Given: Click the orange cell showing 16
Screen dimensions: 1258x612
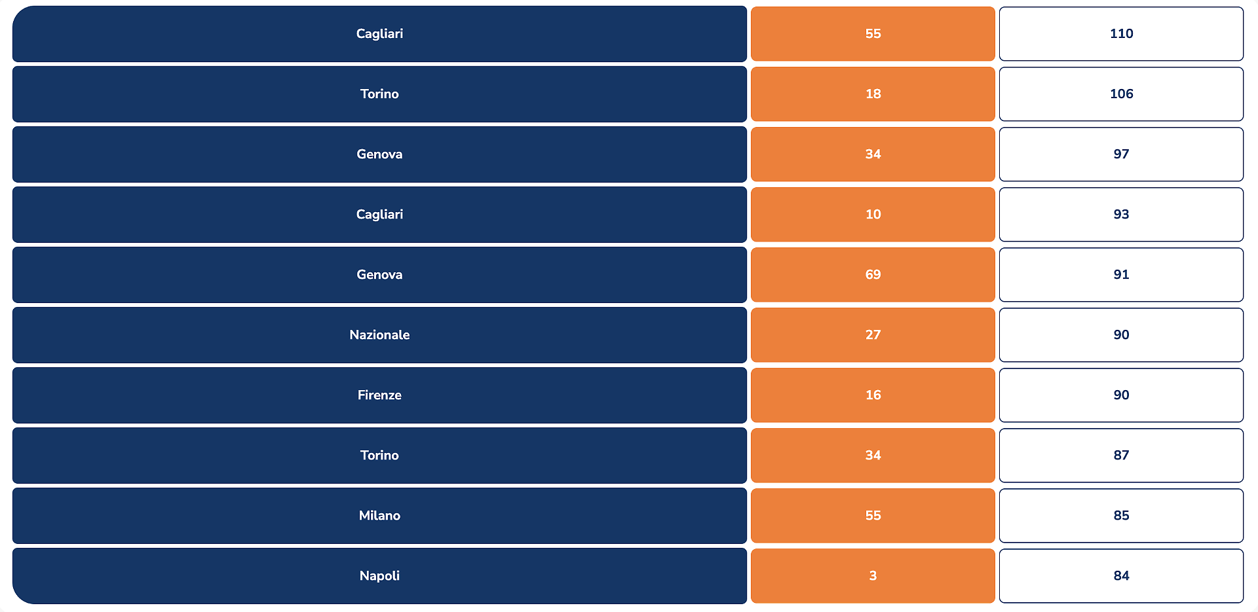Looking at the screenshot, I should click(x=873, y=395).
